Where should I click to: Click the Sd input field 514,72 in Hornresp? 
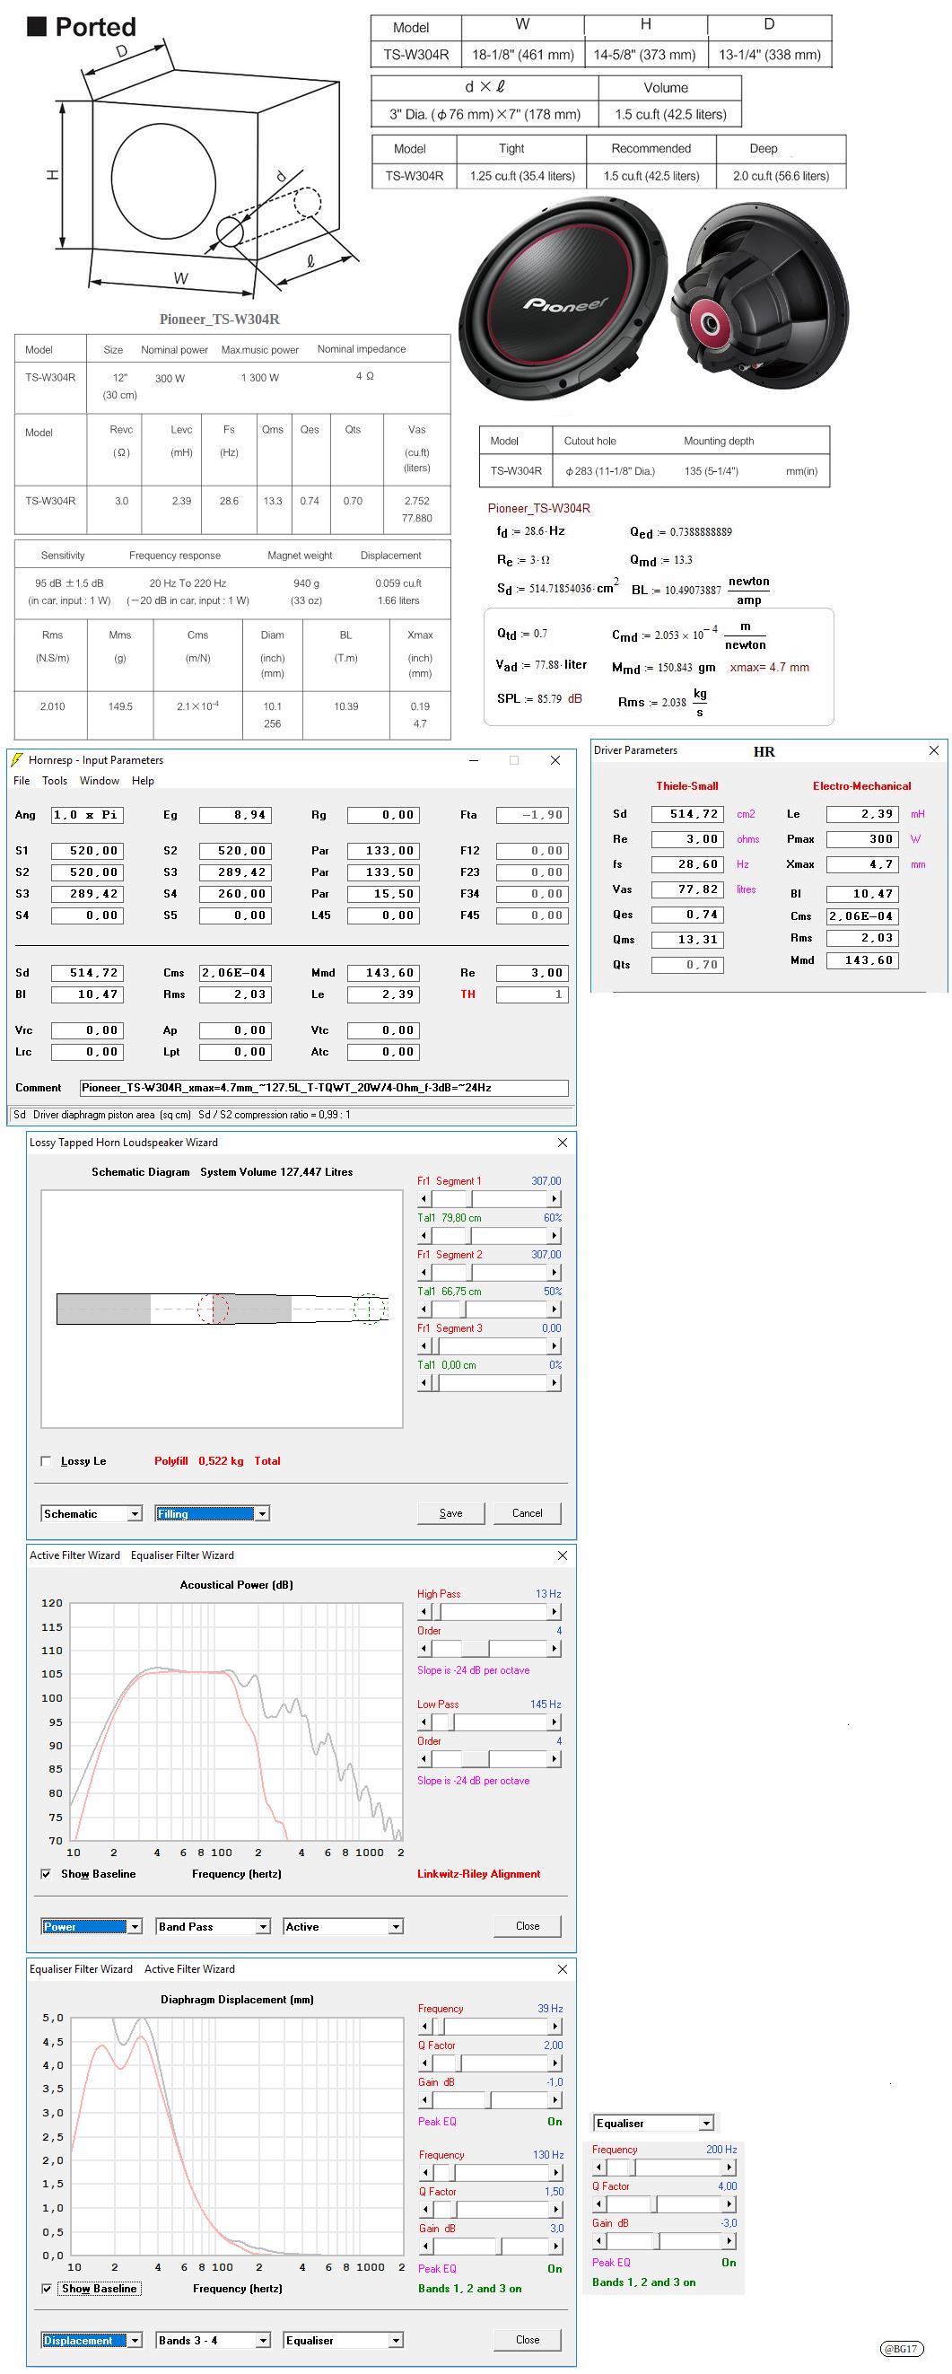tap(87, 972)
